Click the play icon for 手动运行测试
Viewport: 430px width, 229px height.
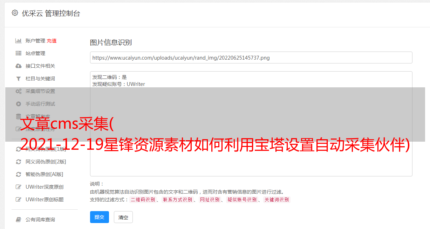coord(19,104)
